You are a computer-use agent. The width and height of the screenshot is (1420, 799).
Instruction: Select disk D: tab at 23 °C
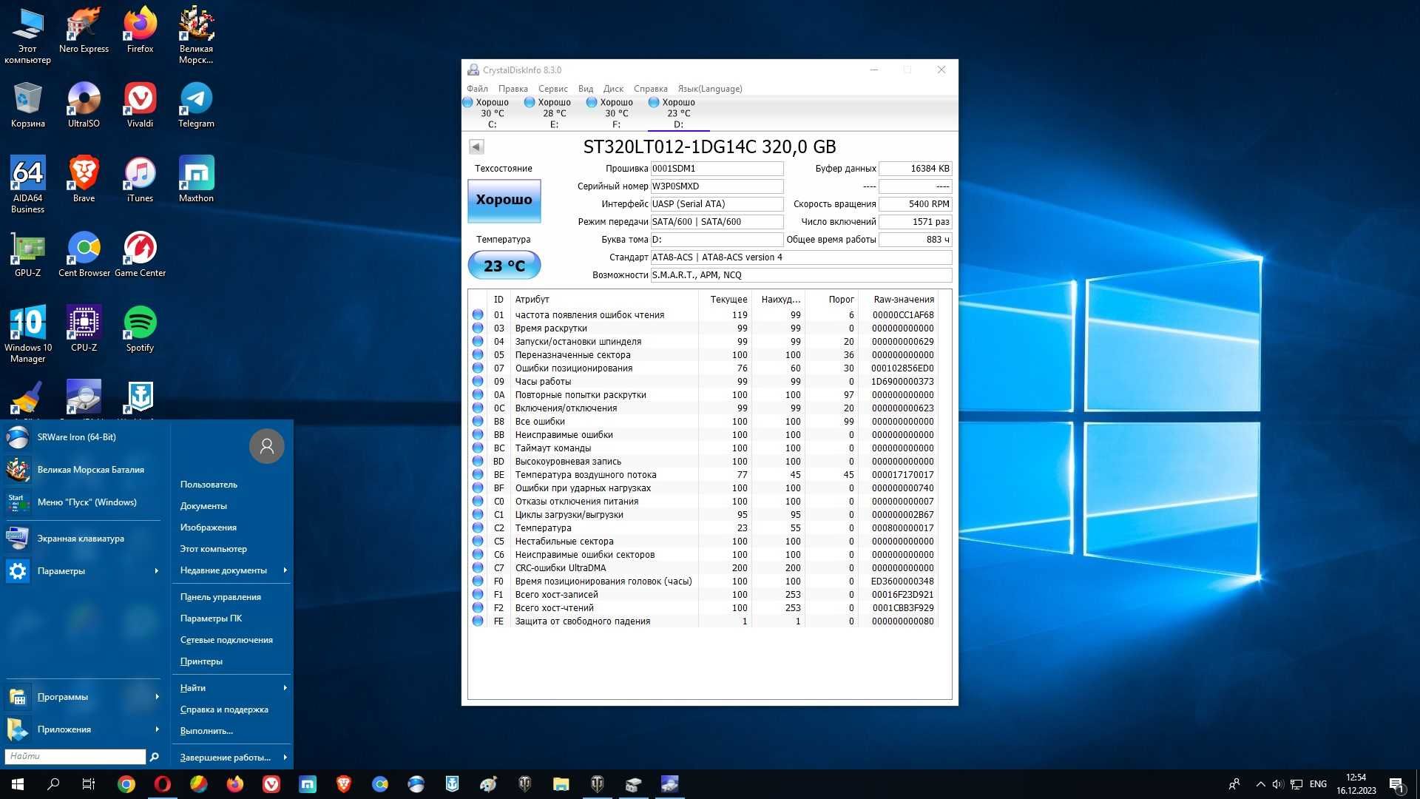(678, 113)
